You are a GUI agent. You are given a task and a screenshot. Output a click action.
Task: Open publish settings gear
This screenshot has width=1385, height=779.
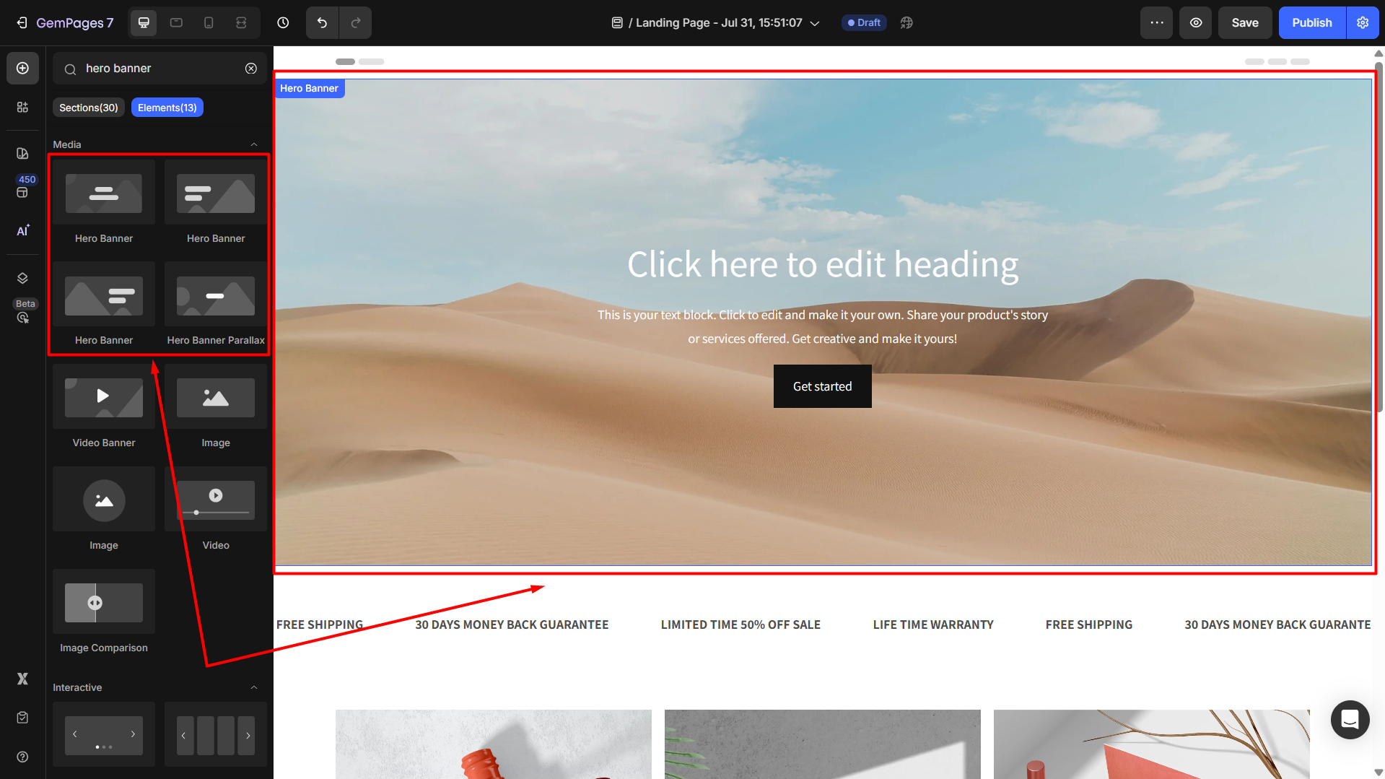[x=1363, y=23]
